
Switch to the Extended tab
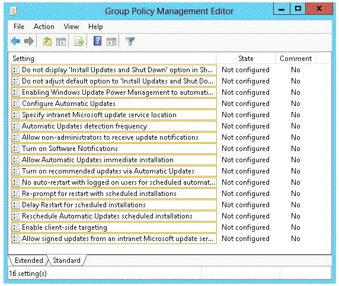[29, 261]
